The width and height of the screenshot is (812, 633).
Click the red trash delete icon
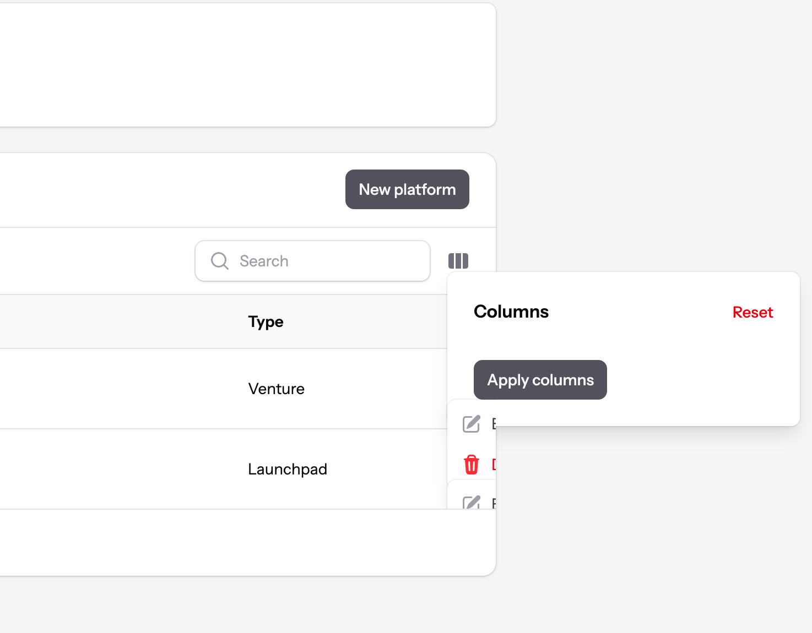pyautogui.click(x=472, y=465)
